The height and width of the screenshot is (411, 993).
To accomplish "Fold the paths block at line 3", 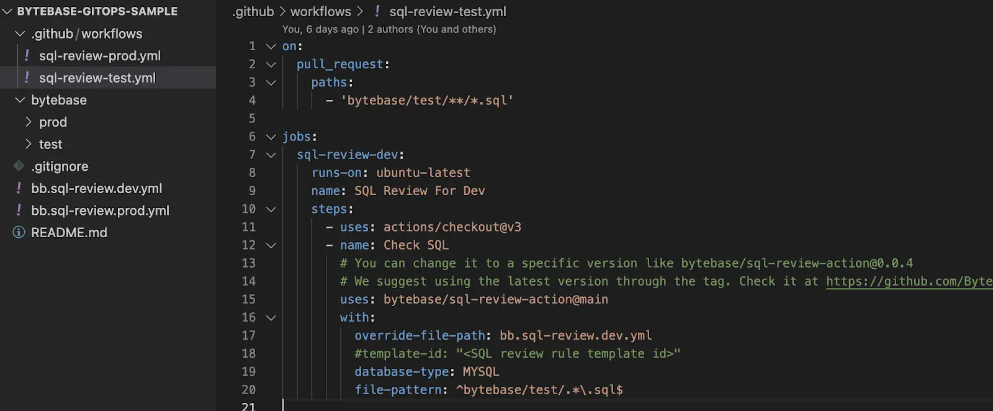I will pyautogui.click(x=271, y=82).
